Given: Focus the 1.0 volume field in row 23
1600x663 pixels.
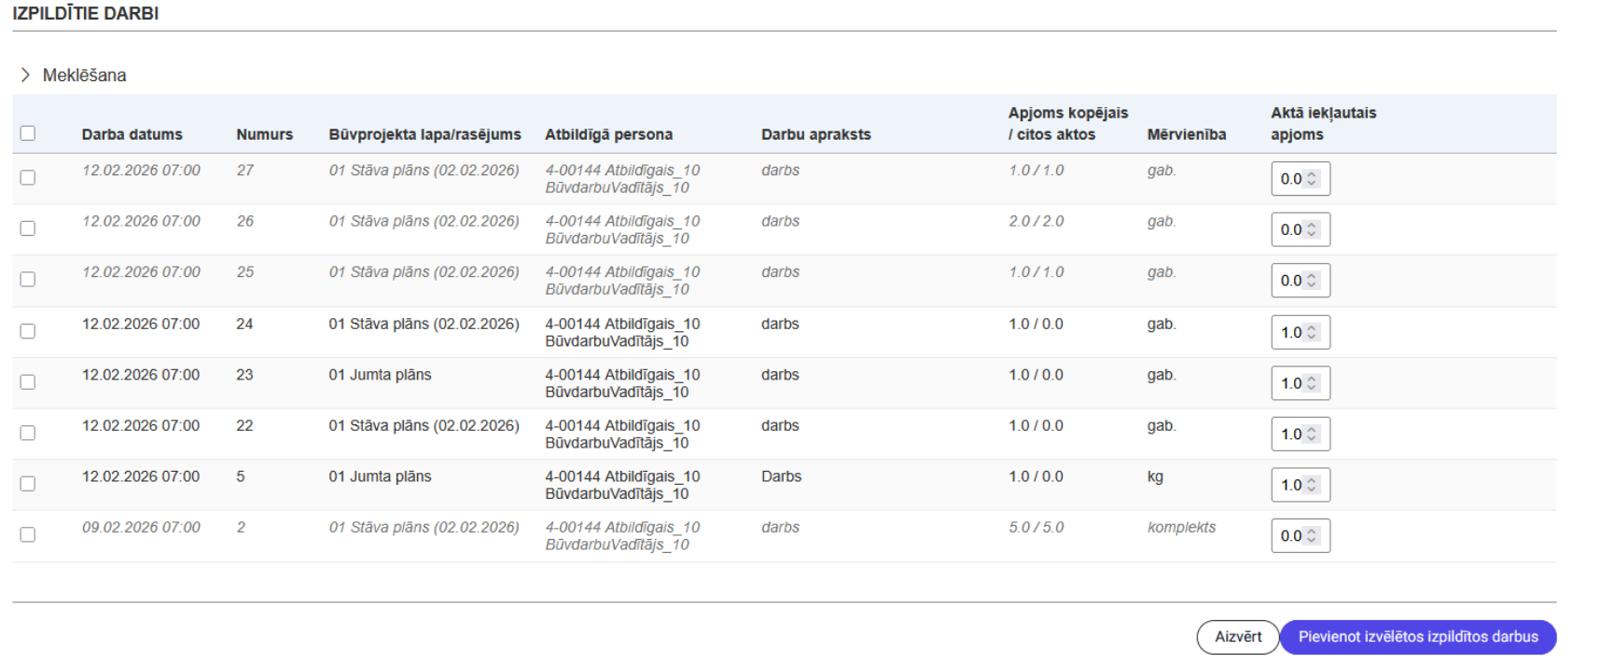Looking at the screenshot, I should pos(1301,383).
